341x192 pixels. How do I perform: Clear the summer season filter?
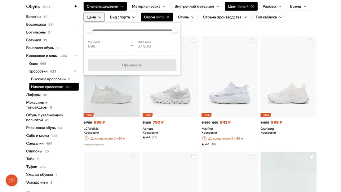pos(168,17)
